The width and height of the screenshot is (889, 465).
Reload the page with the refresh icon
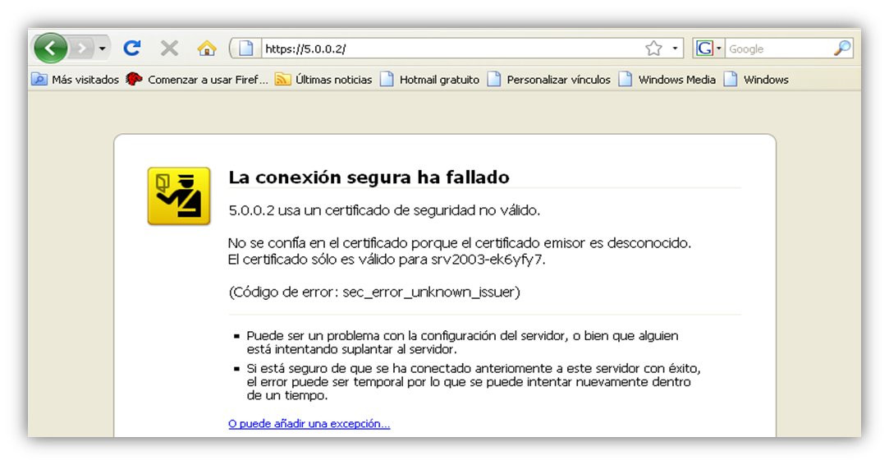coord(132,48)
